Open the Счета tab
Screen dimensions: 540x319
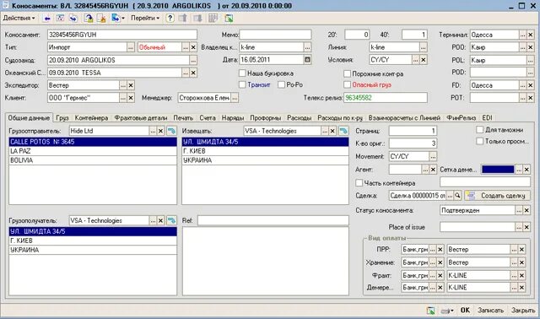208,118
